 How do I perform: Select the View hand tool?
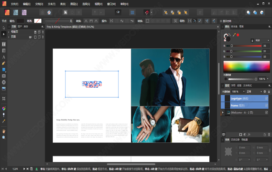(x=4, y=131)
